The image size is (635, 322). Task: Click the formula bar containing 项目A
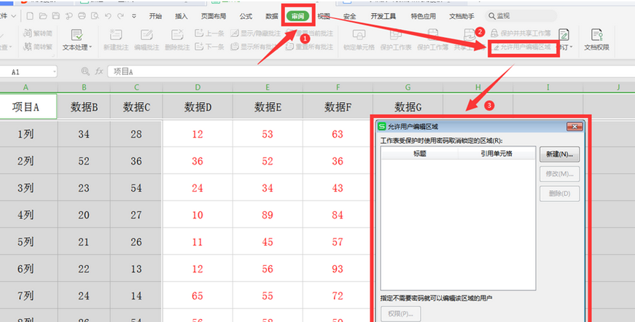(370, 71)
